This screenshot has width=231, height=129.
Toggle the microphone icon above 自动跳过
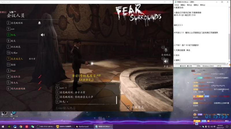pyautogui.click(x=166, y=50)
